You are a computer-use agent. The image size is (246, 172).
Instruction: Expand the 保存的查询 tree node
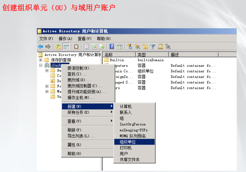point(41,60)
